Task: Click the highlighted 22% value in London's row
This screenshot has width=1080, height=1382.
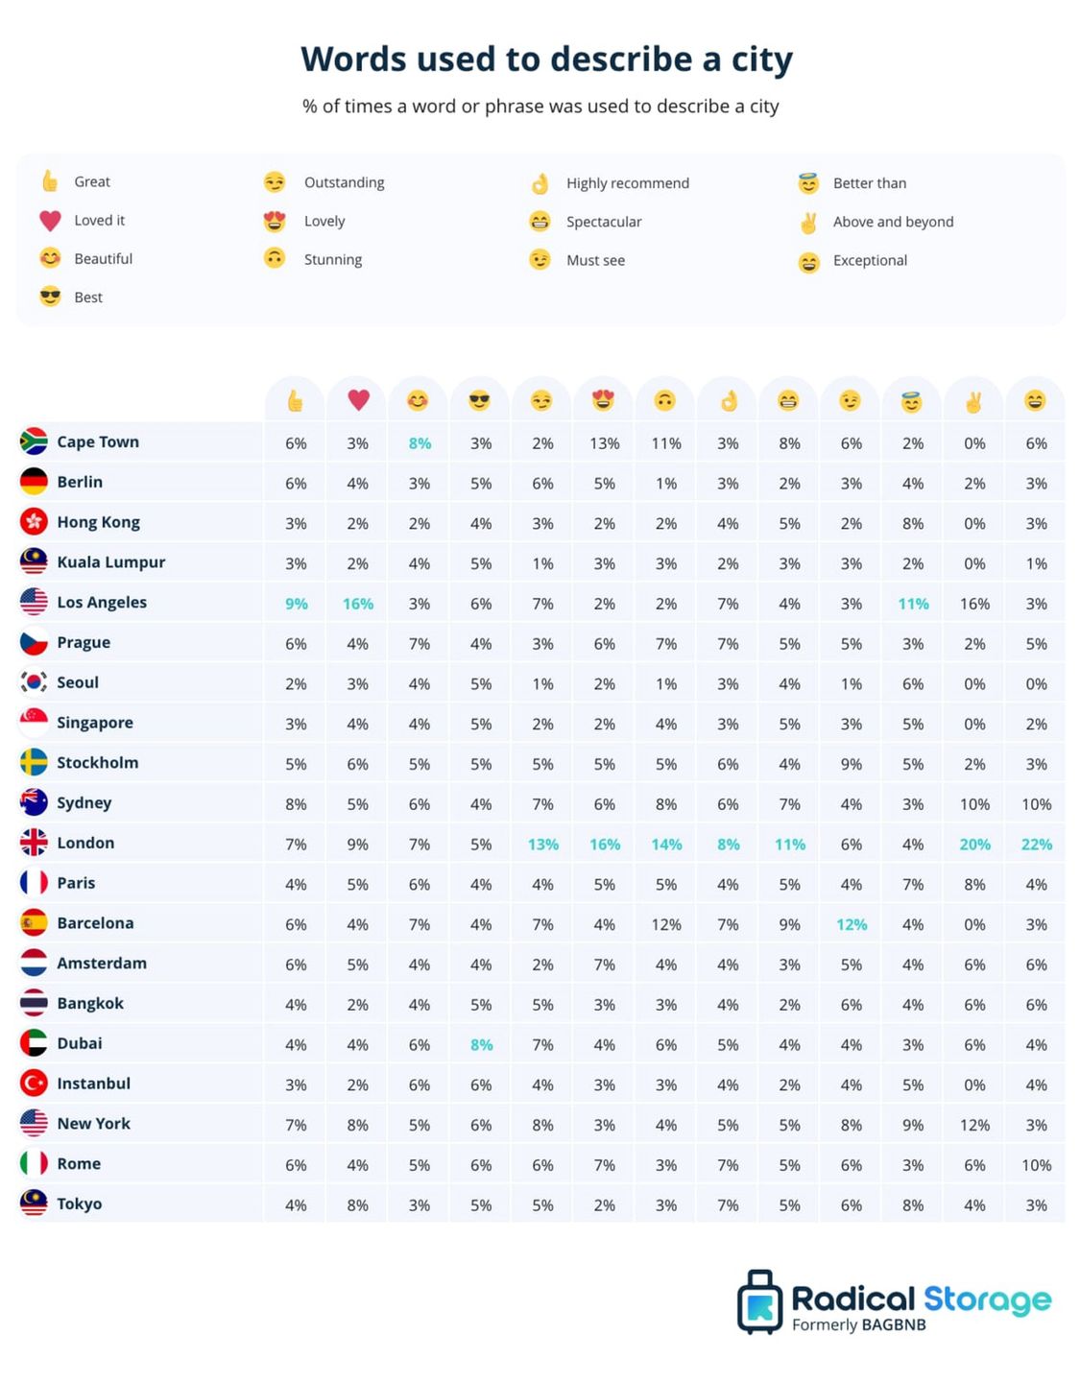Action: (1036, 845)
